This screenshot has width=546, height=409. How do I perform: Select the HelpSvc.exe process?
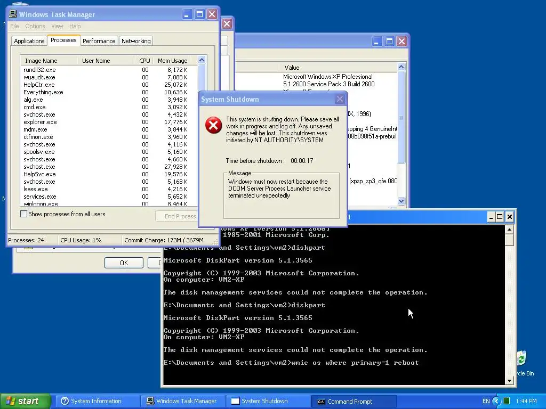pos(39,174)
